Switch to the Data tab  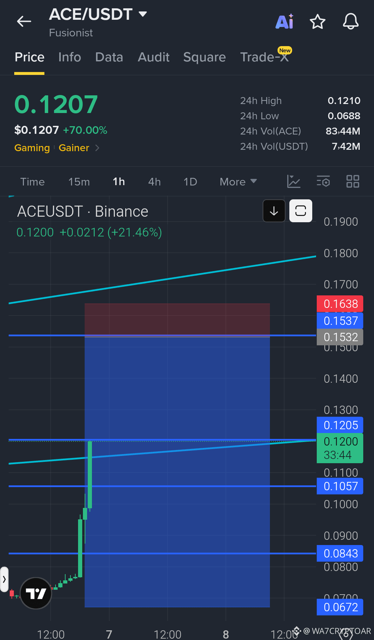[x=109, y=57]
